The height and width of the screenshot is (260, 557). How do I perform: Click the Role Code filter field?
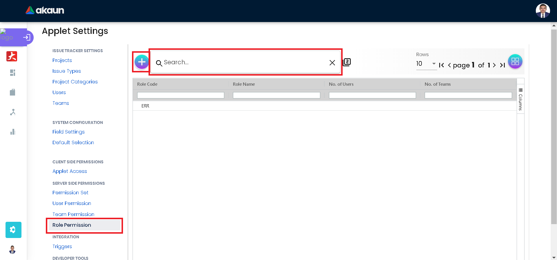[181, 95]
